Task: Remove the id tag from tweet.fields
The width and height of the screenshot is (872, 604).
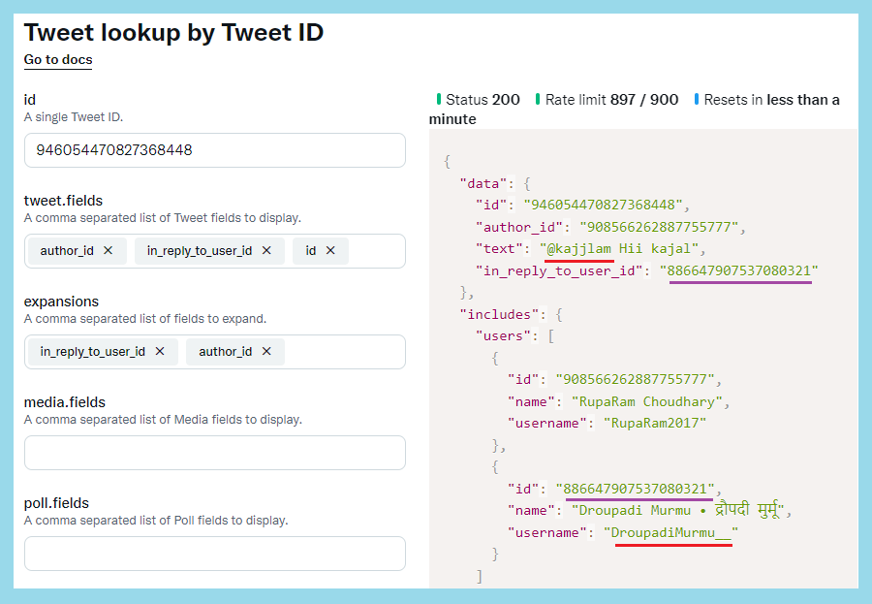Action: pos(330,250)
